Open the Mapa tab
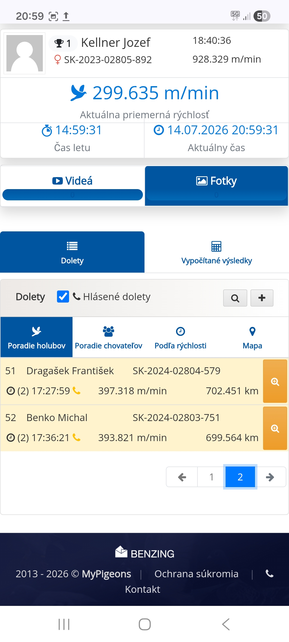Viewport: 289px width, 642px height. (252, 337)
